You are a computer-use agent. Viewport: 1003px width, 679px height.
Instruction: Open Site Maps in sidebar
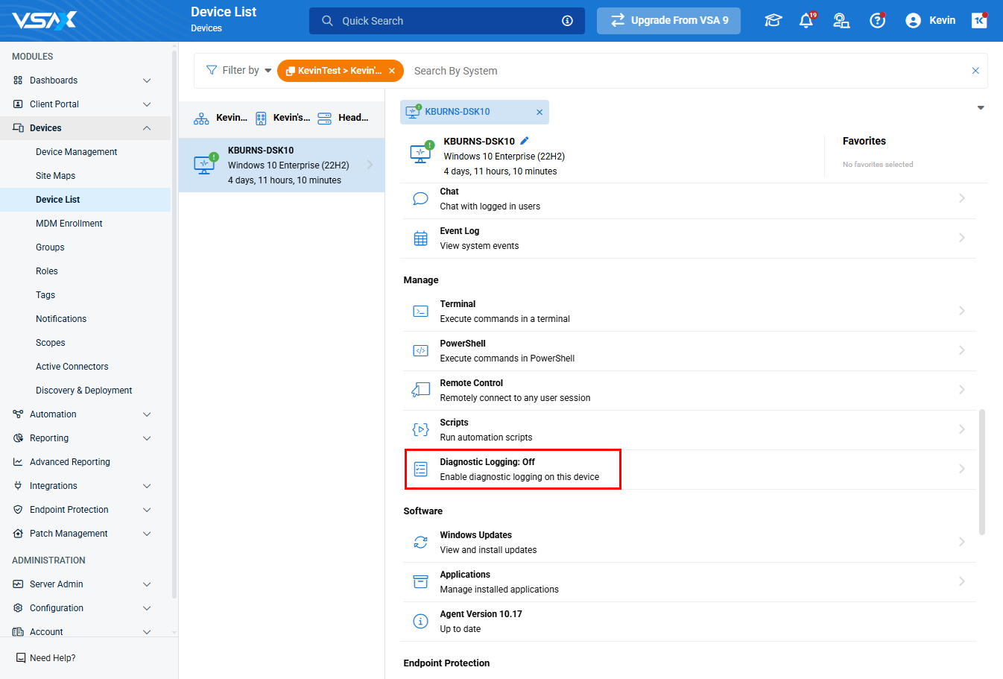tap(55, 176)
